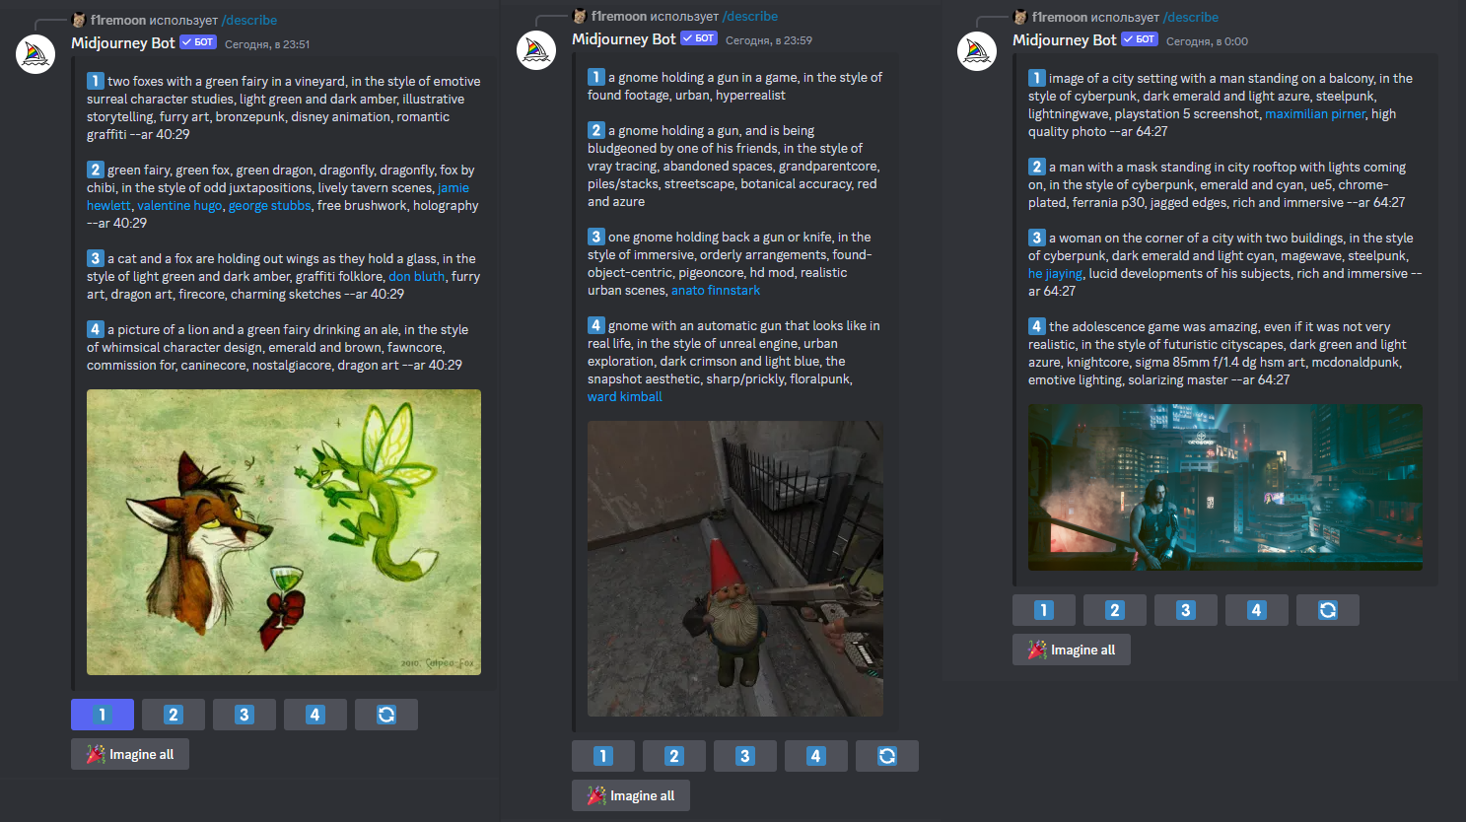Refresh descriptions under the cyberpunk city image
Viewport: 1466px width, 822px height.
[x=1328, y=610]
